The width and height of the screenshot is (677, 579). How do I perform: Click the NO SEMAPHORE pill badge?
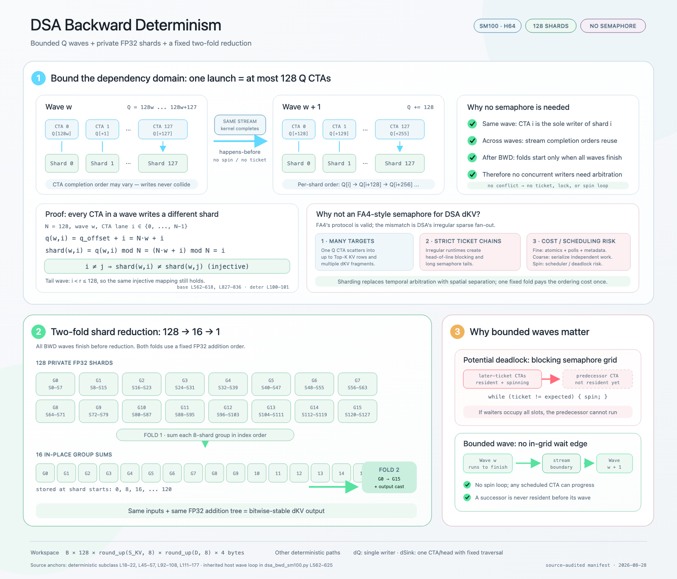[613, 26]
